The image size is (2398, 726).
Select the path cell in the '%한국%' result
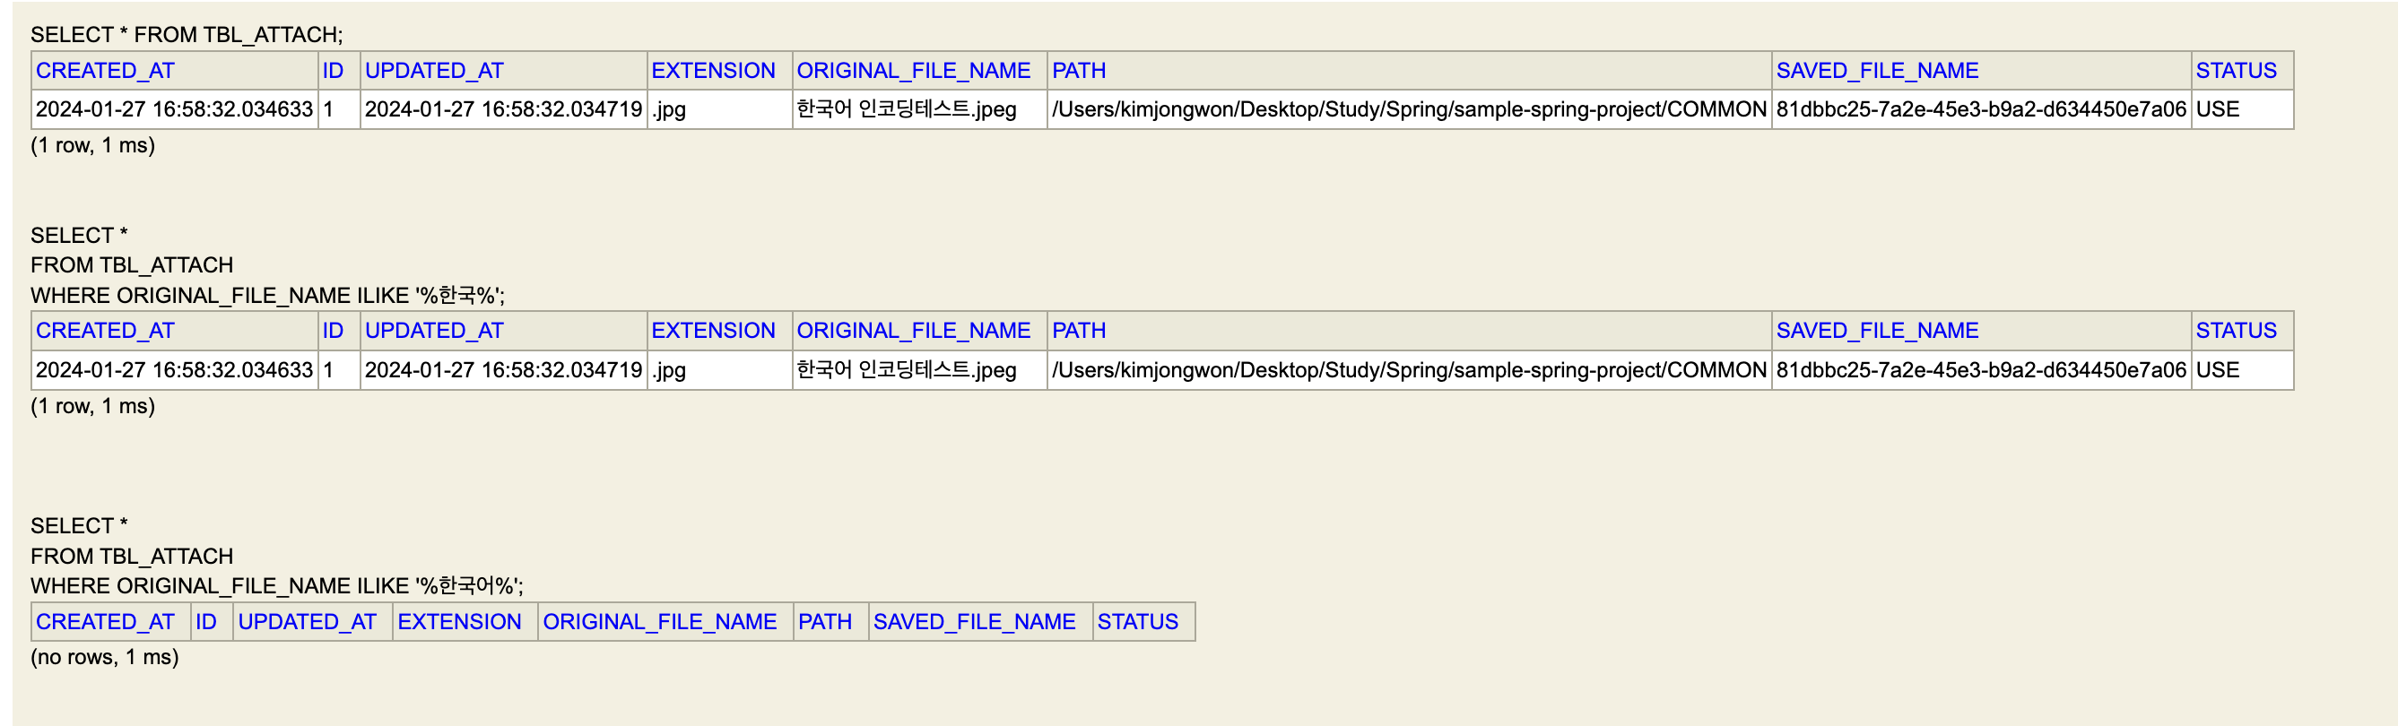coord(1410,369)
